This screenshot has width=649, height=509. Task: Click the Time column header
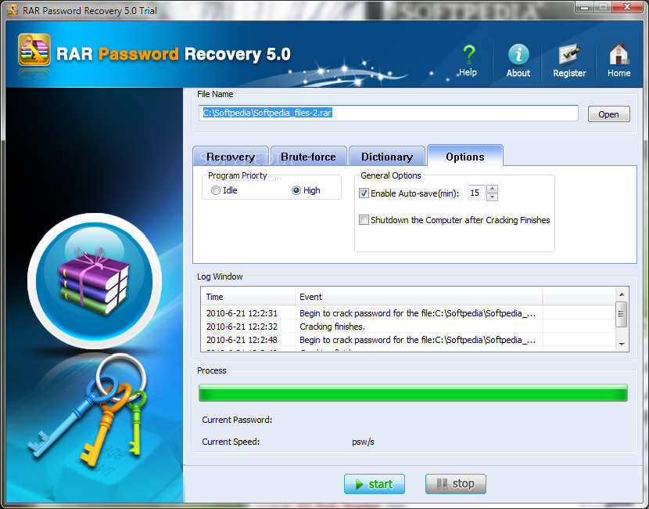[x=249, y=297]
